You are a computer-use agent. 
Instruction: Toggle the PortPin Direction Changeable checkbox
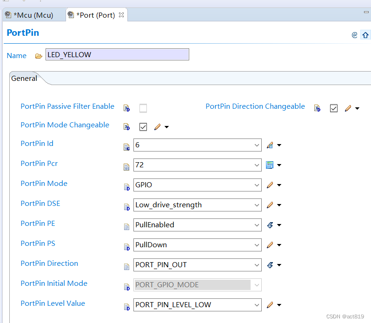(x=334, y=108)
